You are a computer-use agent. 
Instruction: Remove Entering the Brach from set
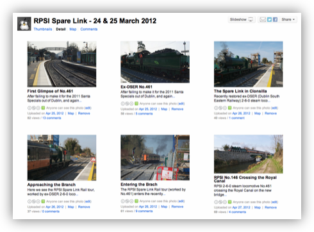(178, 206)
